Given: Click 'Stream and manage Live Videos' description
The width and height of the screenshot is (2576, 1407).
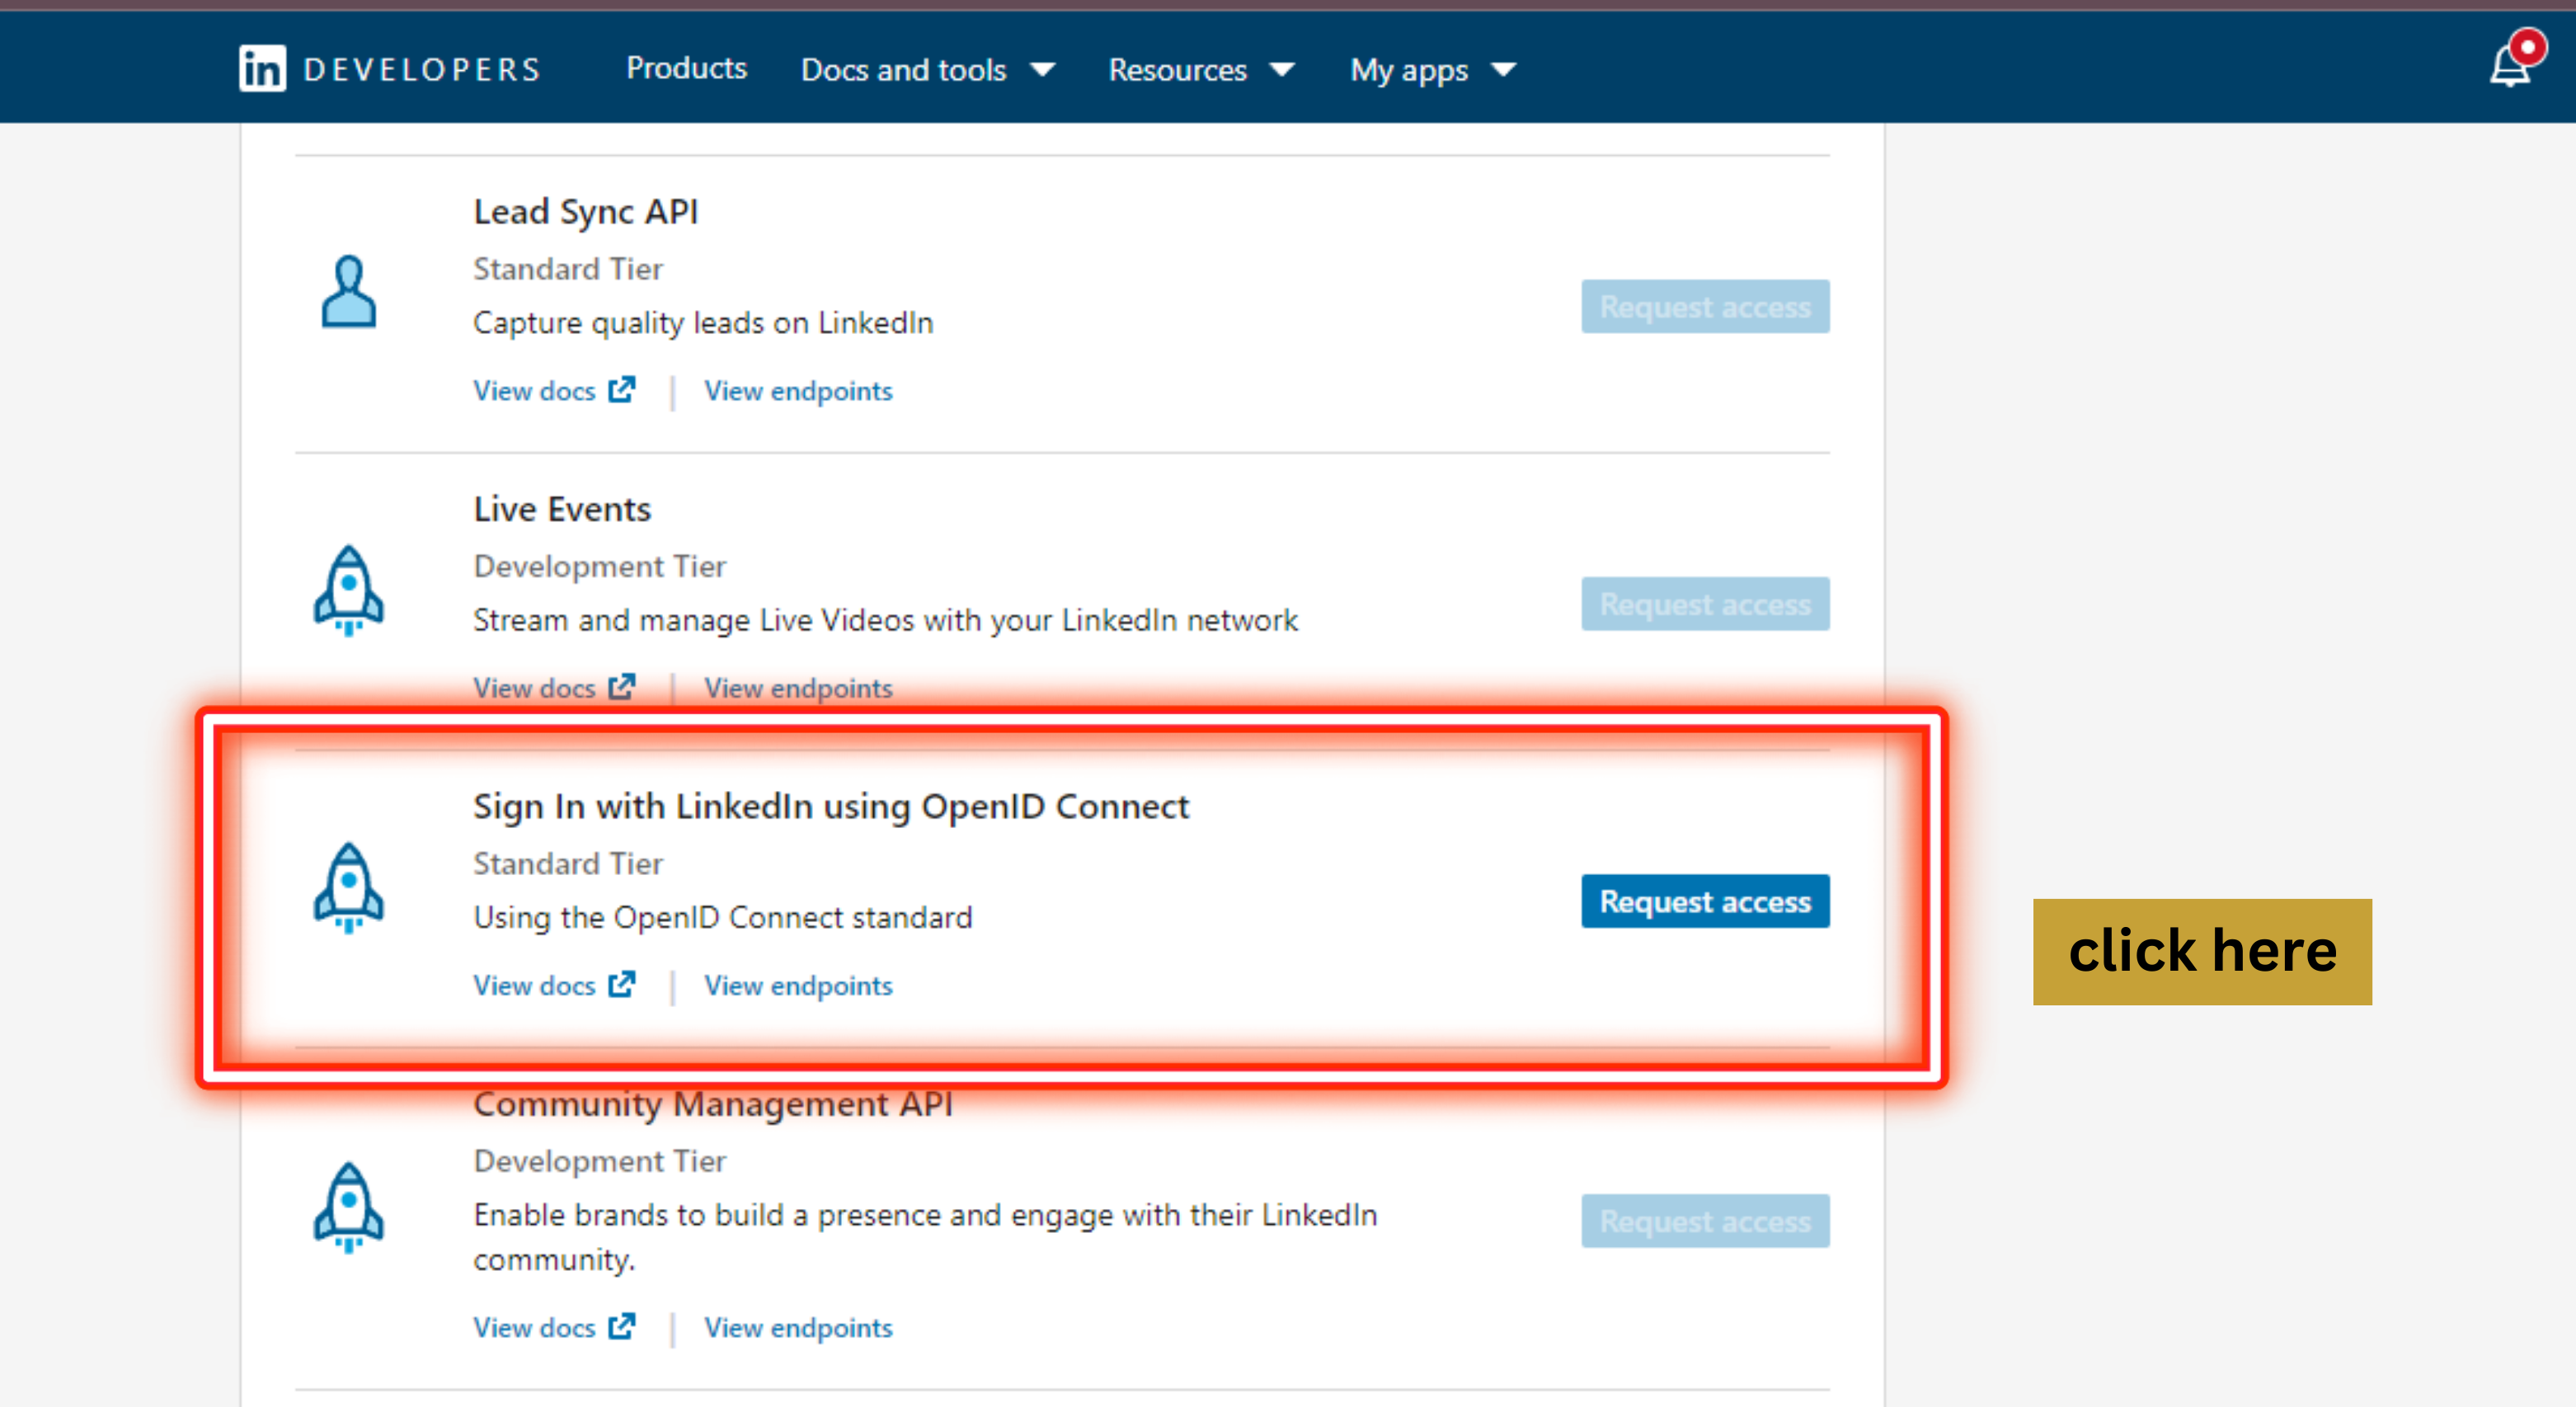Looking at the screenshot, I should coord(885,621).
